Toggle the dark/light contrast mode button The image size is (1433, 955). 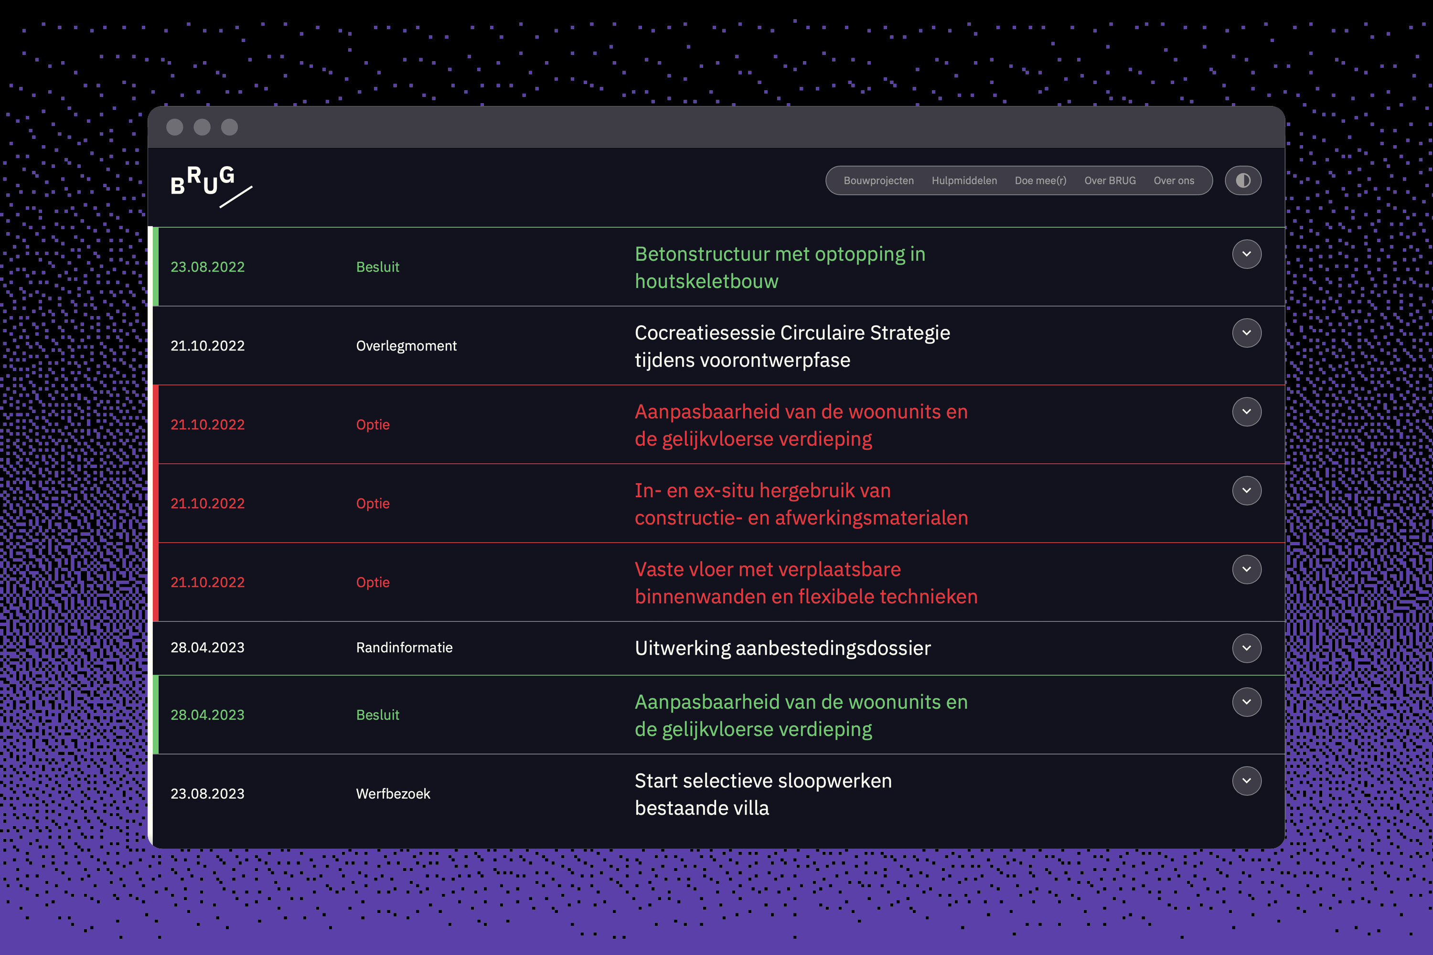pos(1243,180)
